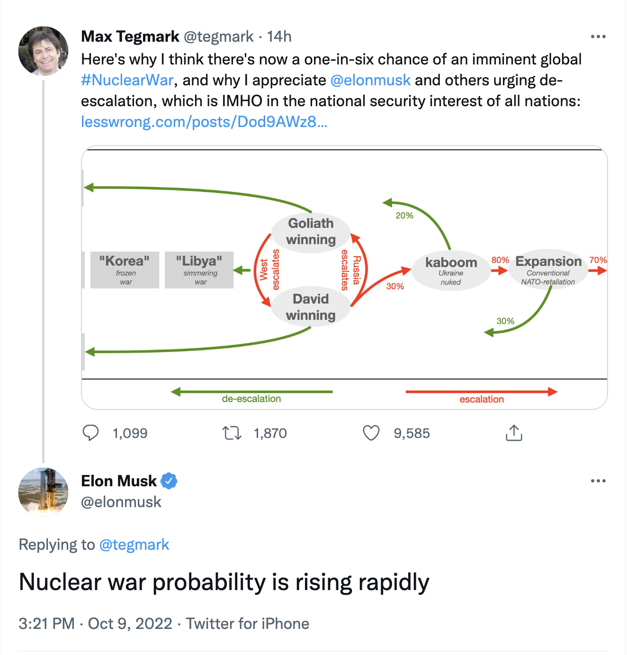Open the #NuclearWar hashtag link

click(x=127, y=80)
